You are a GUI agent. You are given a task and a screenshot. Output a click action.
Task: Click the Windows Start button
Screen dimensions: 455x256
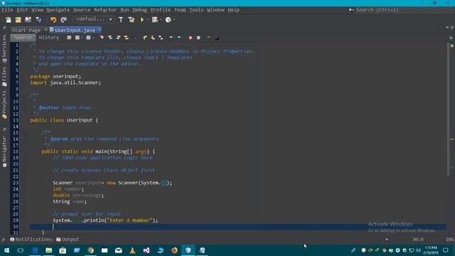6,250
